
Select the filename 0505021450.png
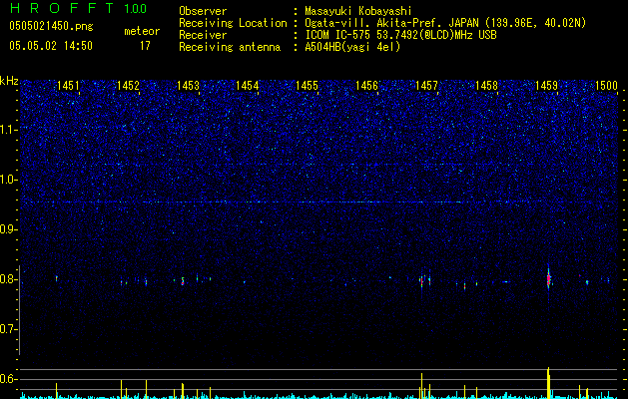51,27
